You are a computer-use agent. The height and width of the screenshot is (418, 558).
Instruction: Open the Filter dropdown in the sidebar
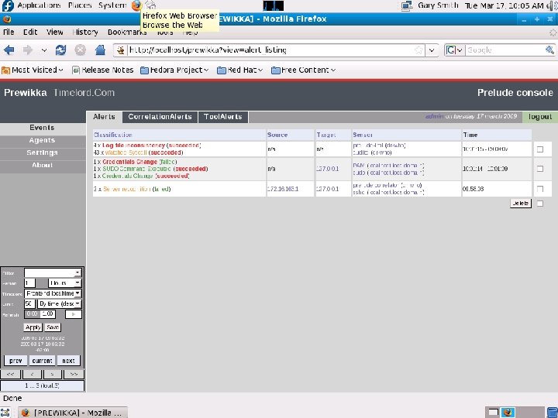pos(53,272)
